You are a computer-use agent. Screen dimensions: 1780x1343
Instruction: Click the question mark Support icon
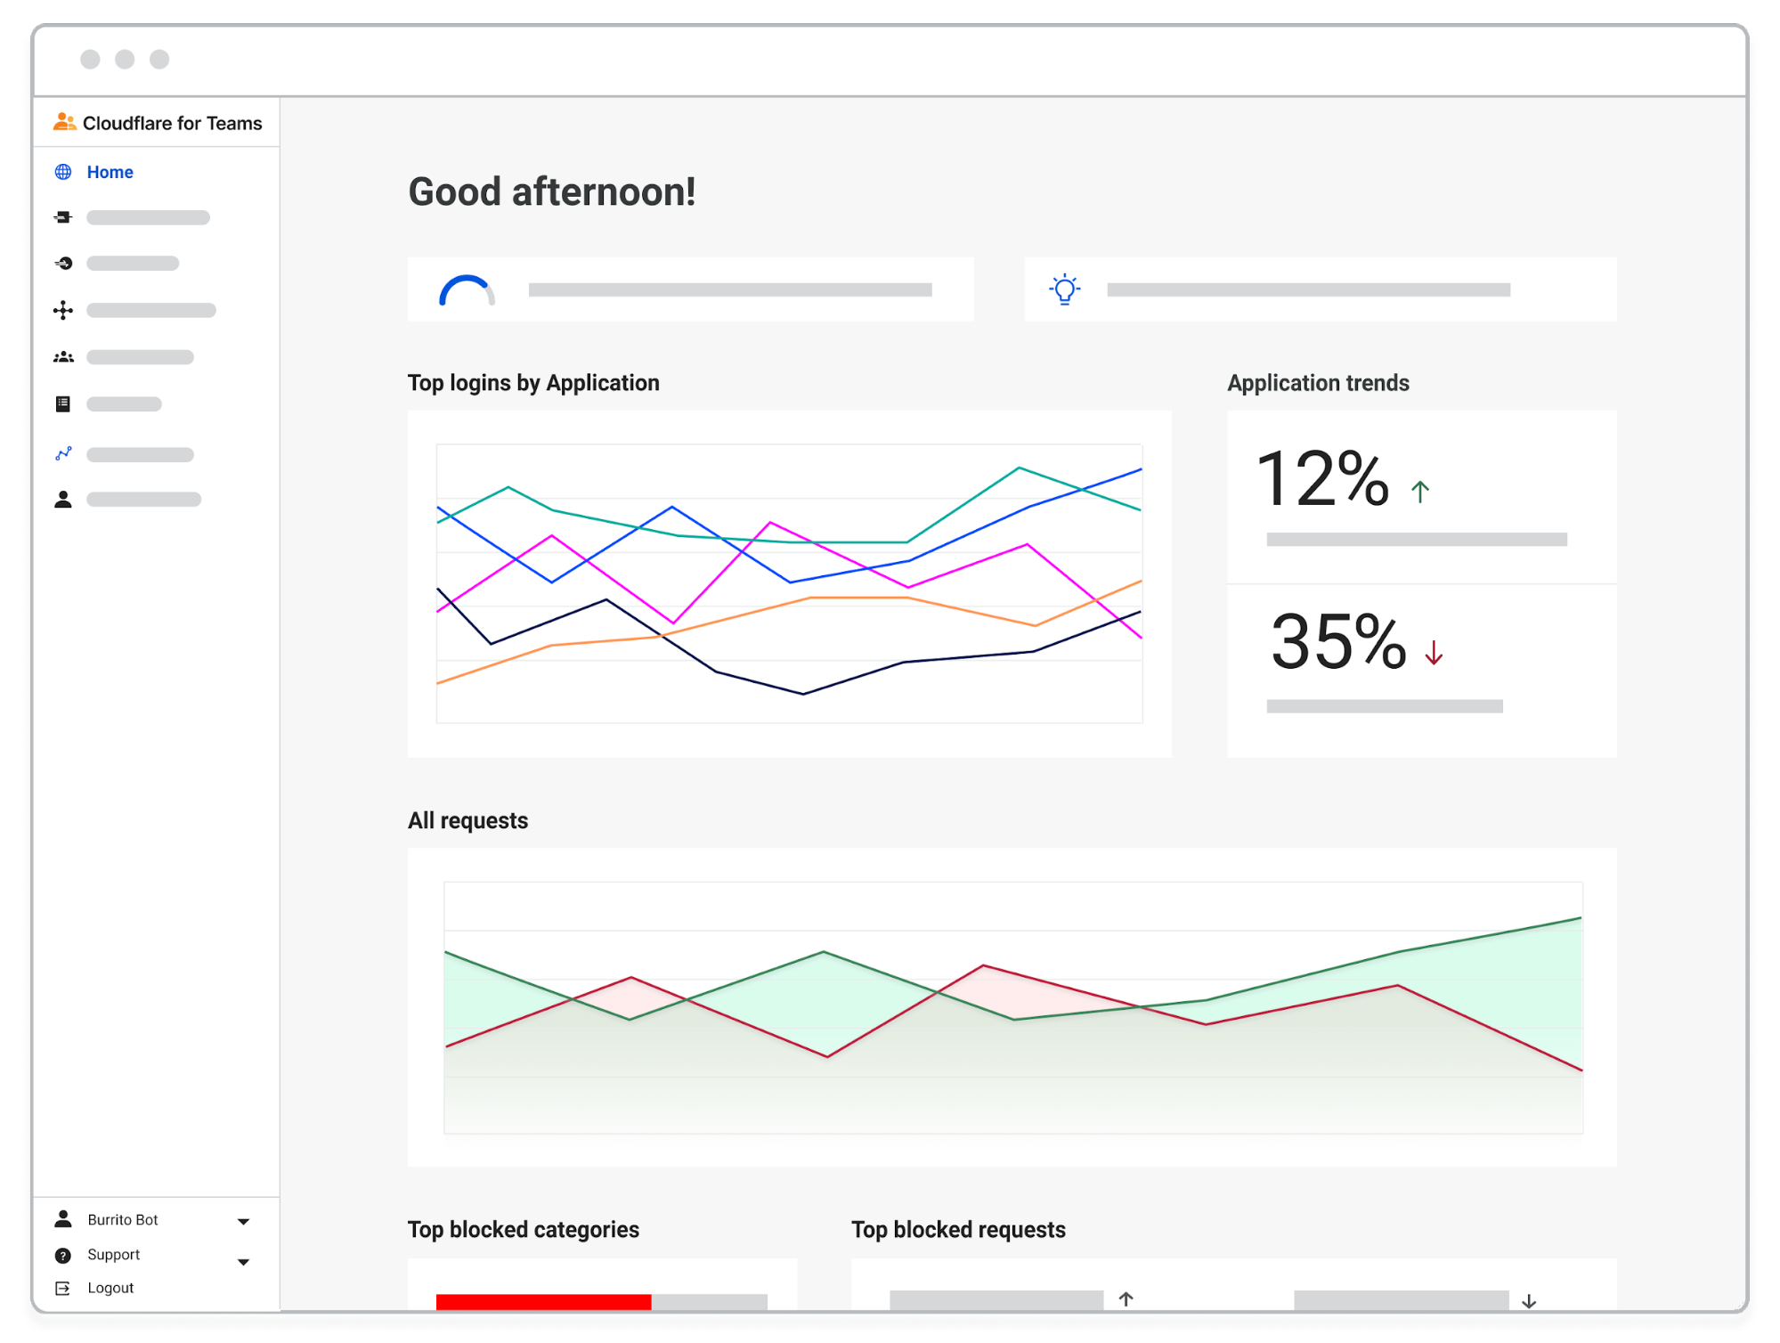click(63, 1256)
